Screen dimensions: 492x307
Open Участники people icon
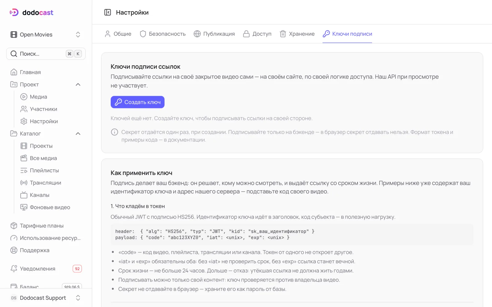point(24,109)
